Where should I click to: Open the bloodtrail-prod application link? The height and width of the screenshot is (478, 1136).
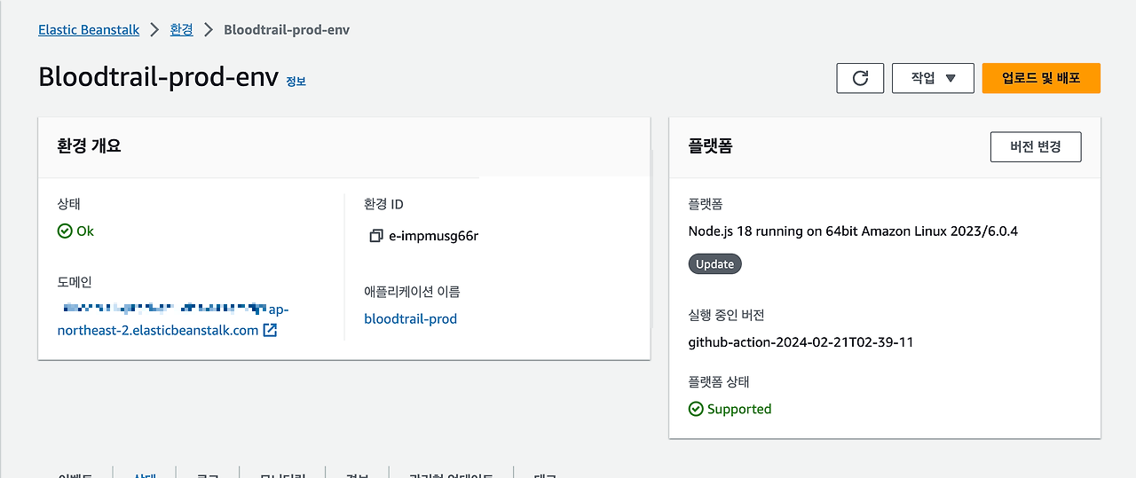coord(411,318)
